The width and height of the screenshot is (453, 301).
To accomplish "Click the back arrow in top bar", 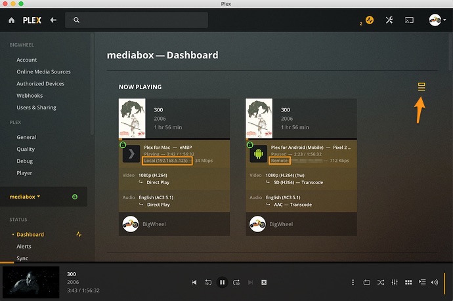I will 53,20.
